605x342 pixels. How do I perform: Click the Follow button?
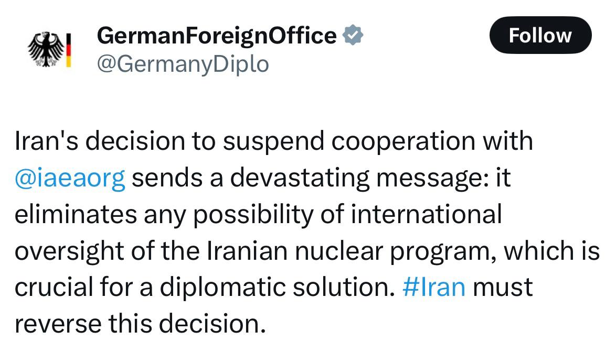(540, 35)
